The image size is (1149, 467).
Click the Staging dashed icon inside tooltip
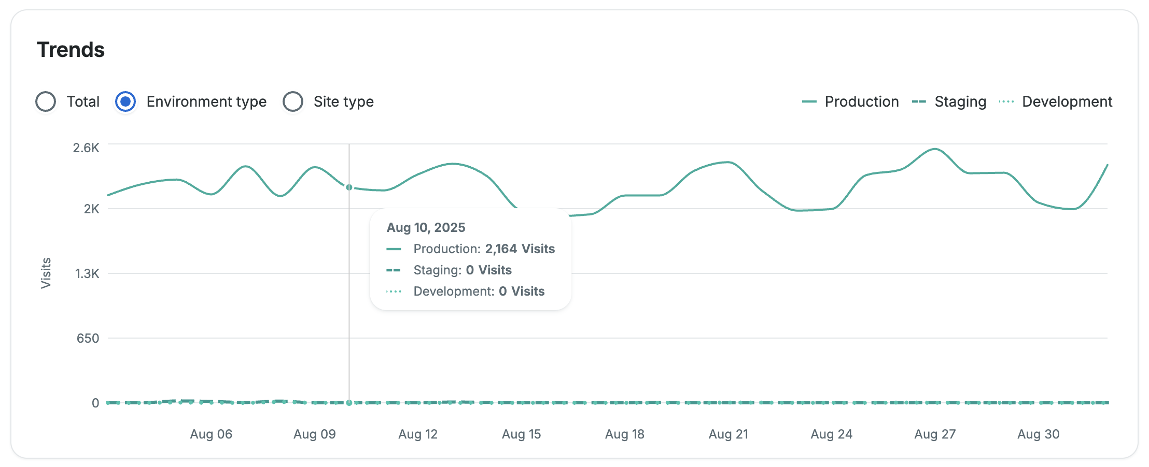[x=394, y=270]
